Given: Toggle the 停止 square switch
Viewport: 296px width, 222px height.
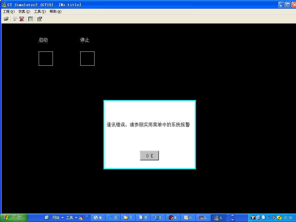Looking at the screenshot, I should click(87, 58).
